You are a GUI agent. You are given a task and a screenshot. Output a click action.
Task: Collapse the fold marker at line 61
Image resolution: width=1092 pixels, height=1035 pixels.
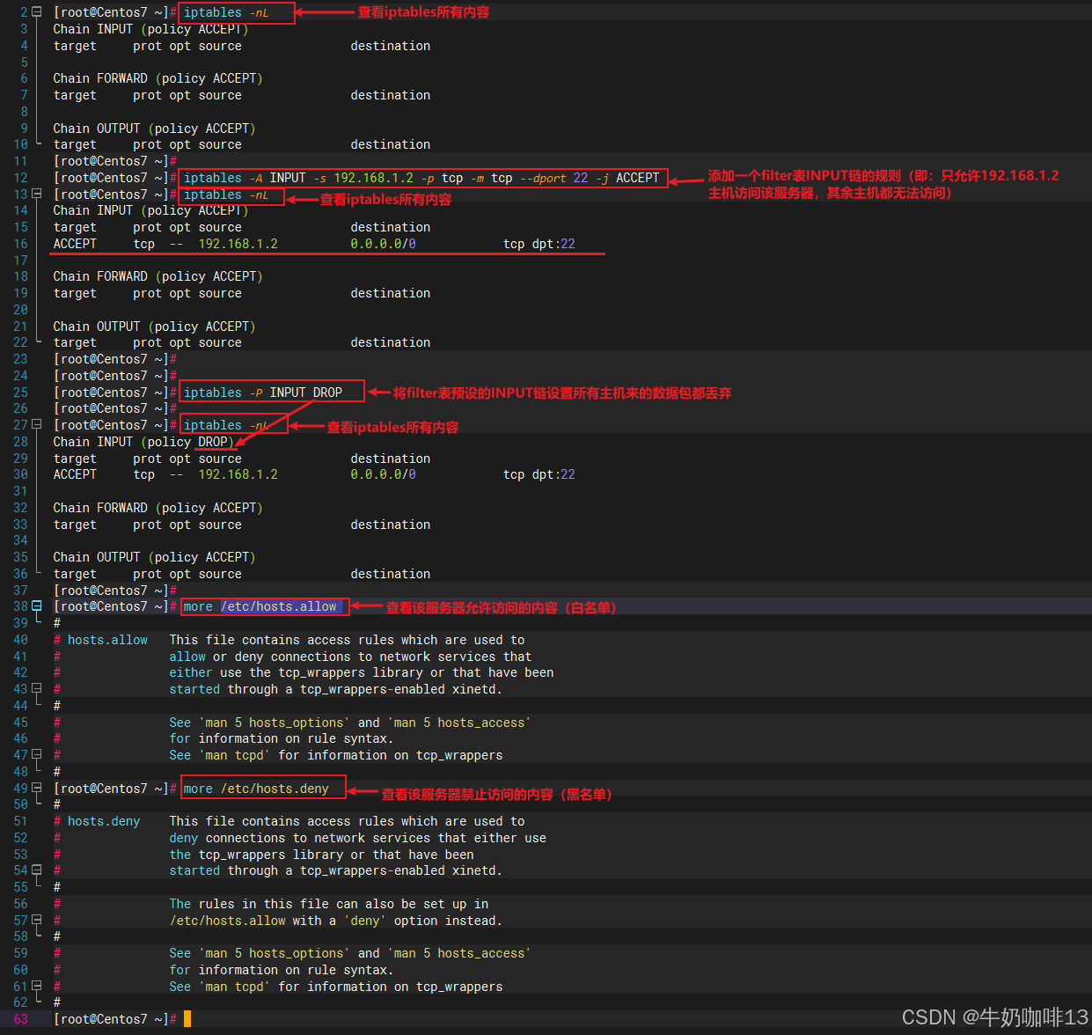(x=37, y=987)
